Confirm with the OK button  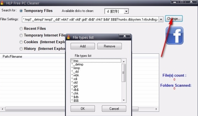83,108
